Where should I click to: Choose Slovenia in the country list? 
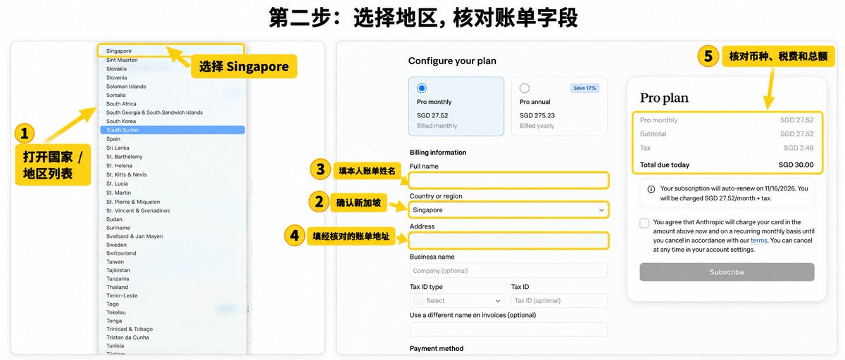click(116, 77)
